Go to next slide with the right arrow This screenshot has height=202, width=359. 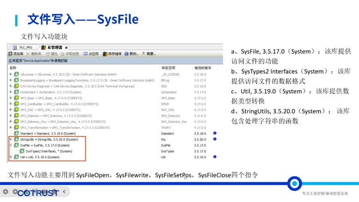pyautogui.click(x=15, y=191)
